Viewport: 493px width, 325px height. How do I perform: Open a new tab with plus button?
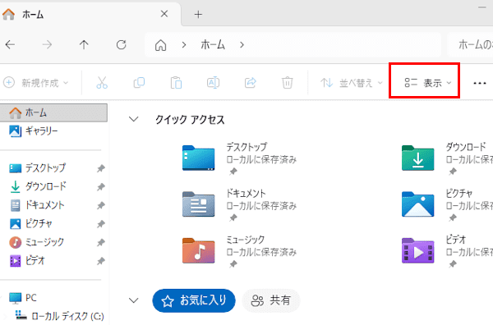[198, 14]
